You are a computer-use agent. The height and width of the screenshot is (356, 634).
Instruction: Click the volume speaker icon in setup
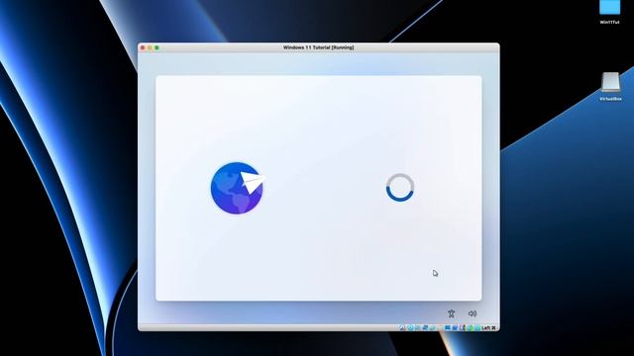pyautogui.click(x=473, y=313)
